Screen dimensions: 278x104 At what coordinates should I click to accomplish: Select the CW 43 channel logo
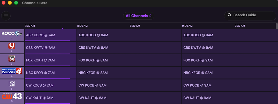point(12,96)
